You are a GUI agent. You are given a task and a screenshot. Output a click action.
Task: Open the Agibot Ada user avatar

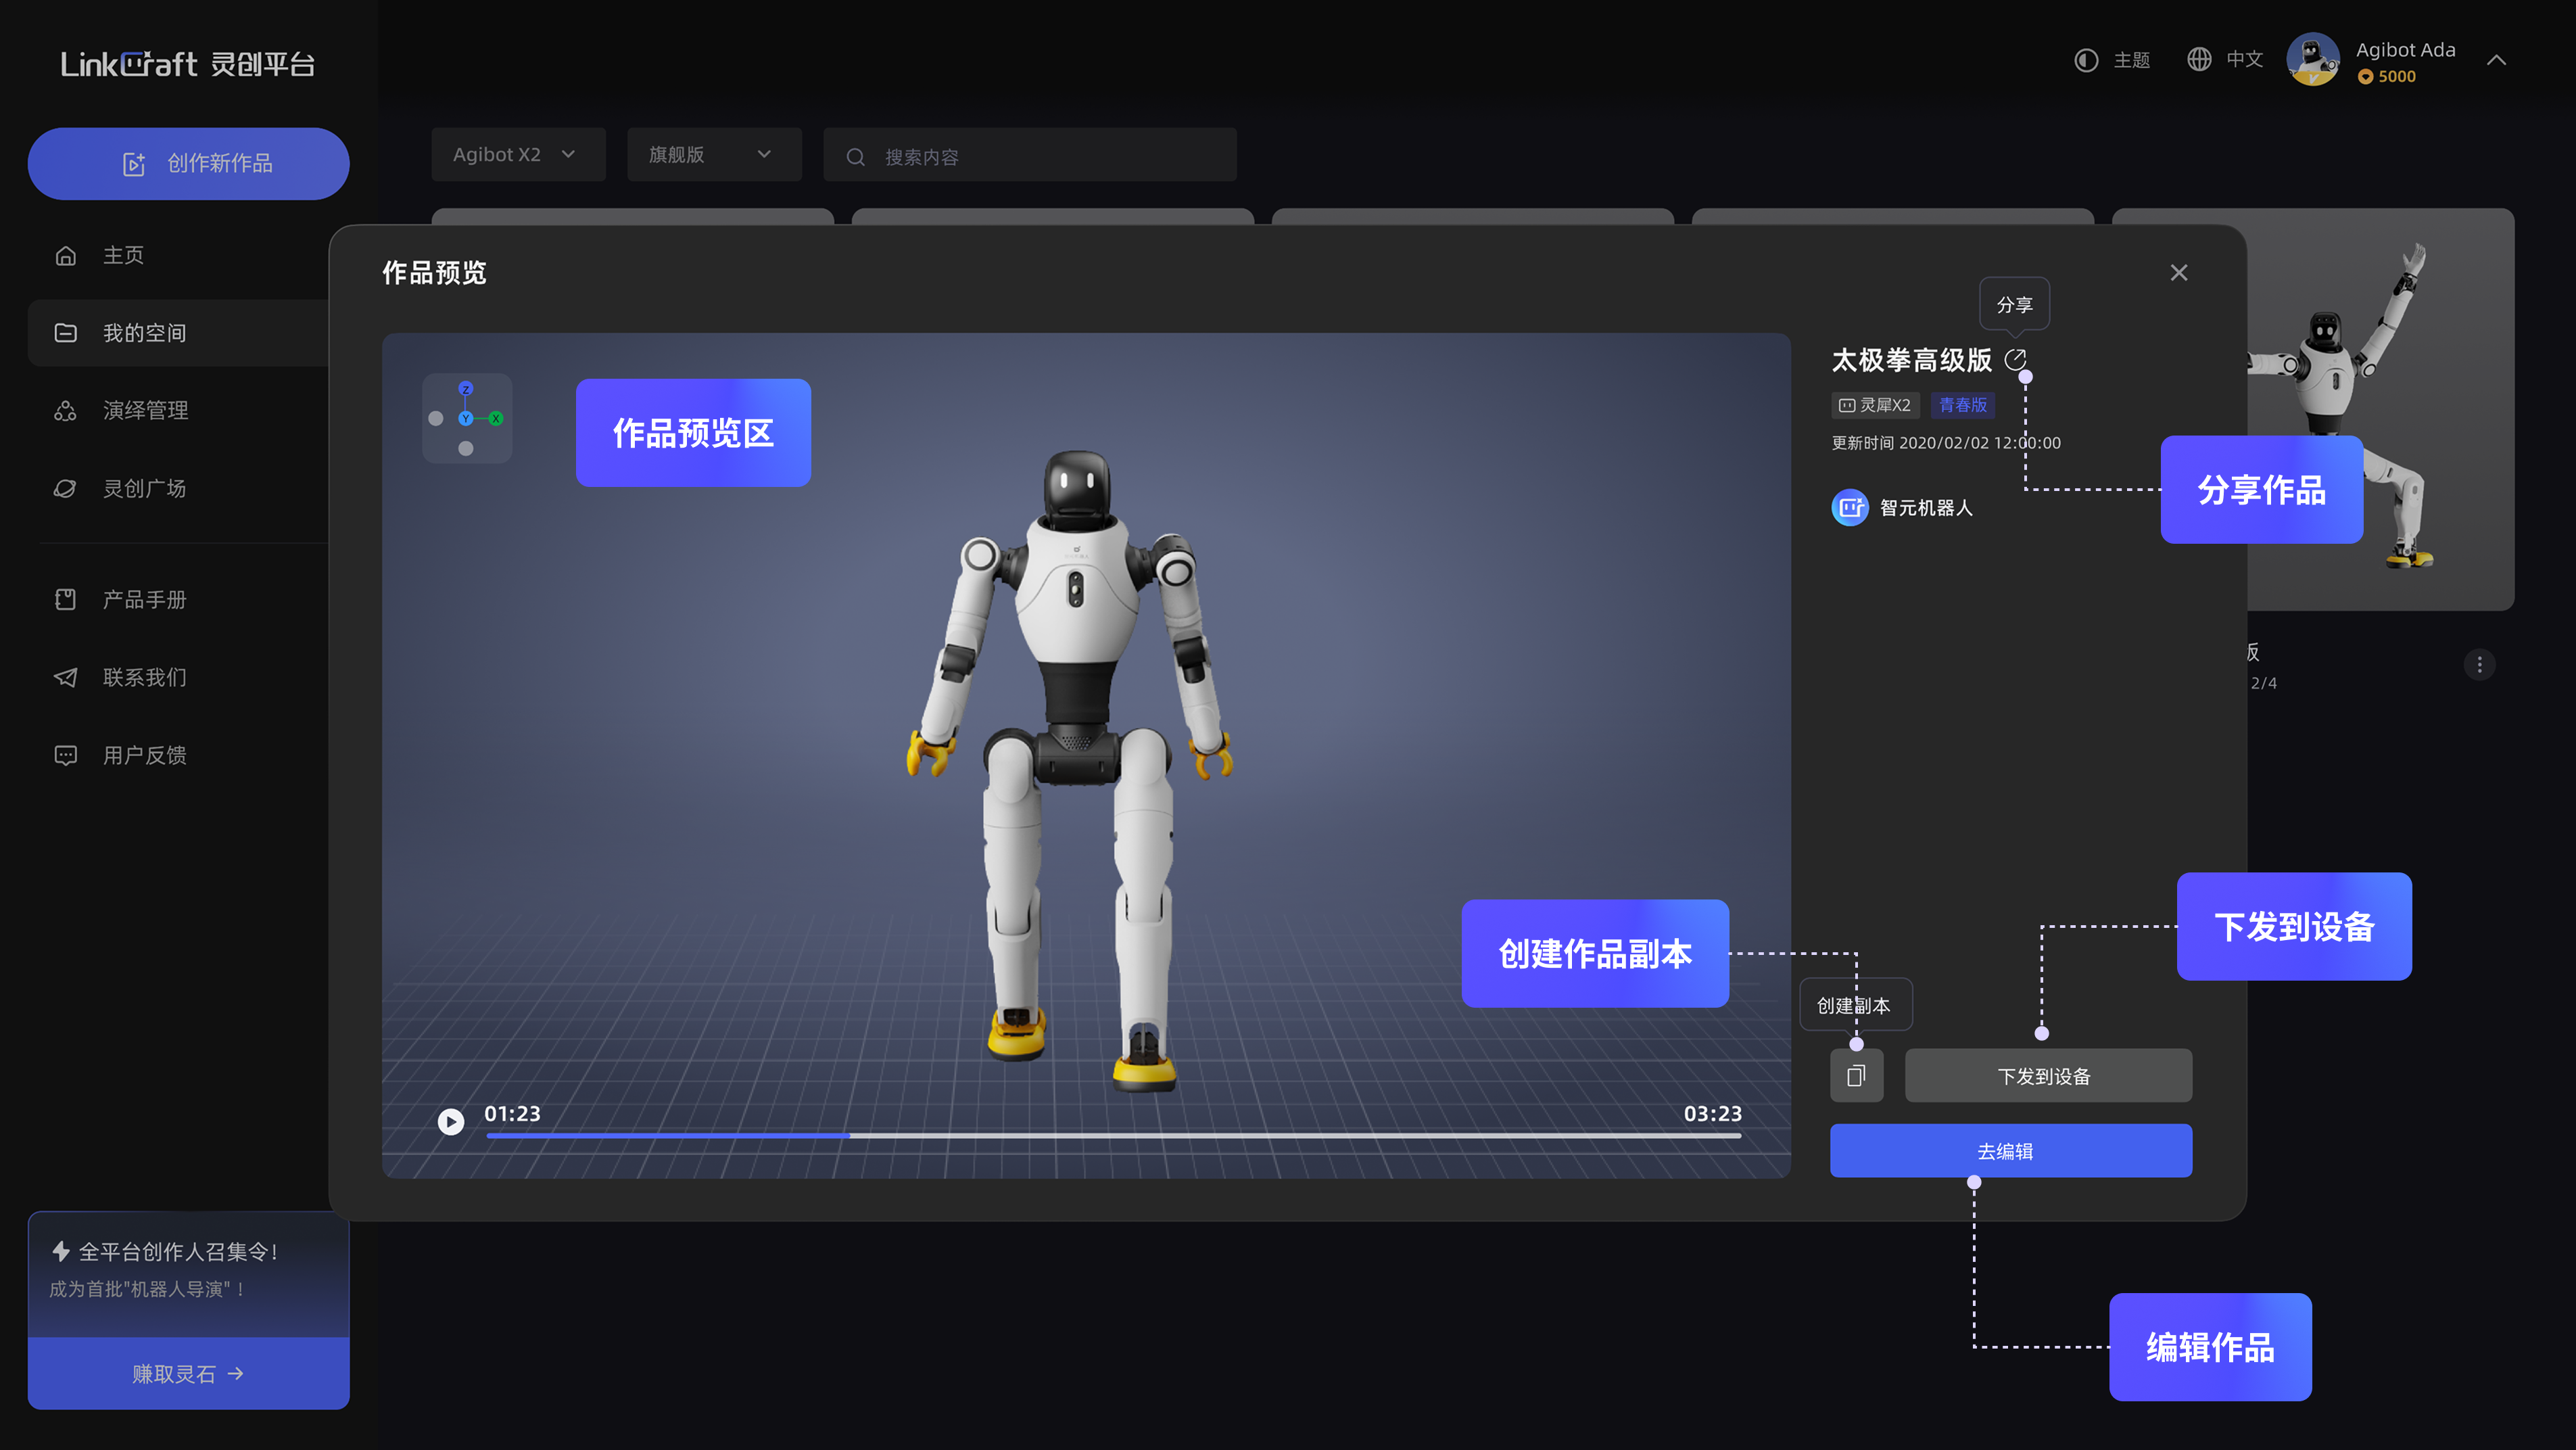[2312, 60]
